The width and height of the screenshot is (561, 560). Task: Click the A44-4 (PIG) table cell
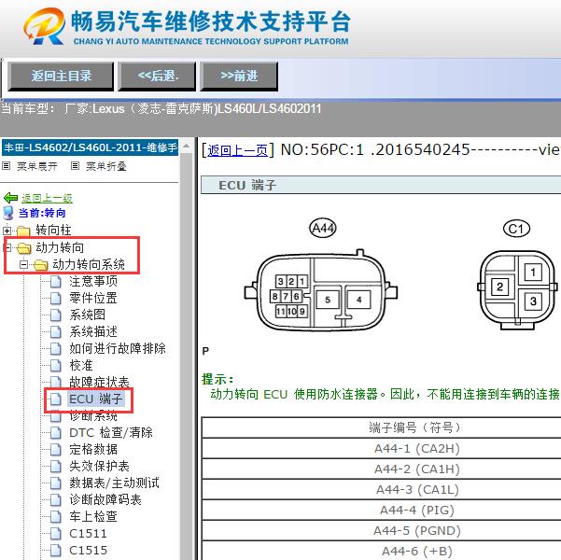[x=382, y=510]
